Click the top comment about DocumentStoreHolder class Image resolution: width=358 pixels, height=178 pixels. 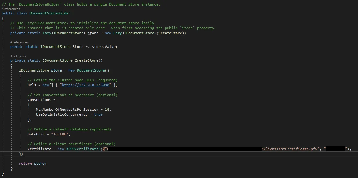point(81,4)
